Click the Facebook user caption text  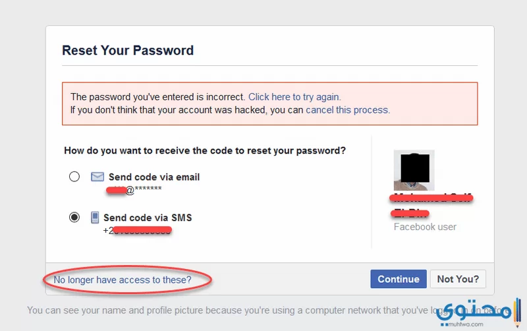tap(425, 227)
